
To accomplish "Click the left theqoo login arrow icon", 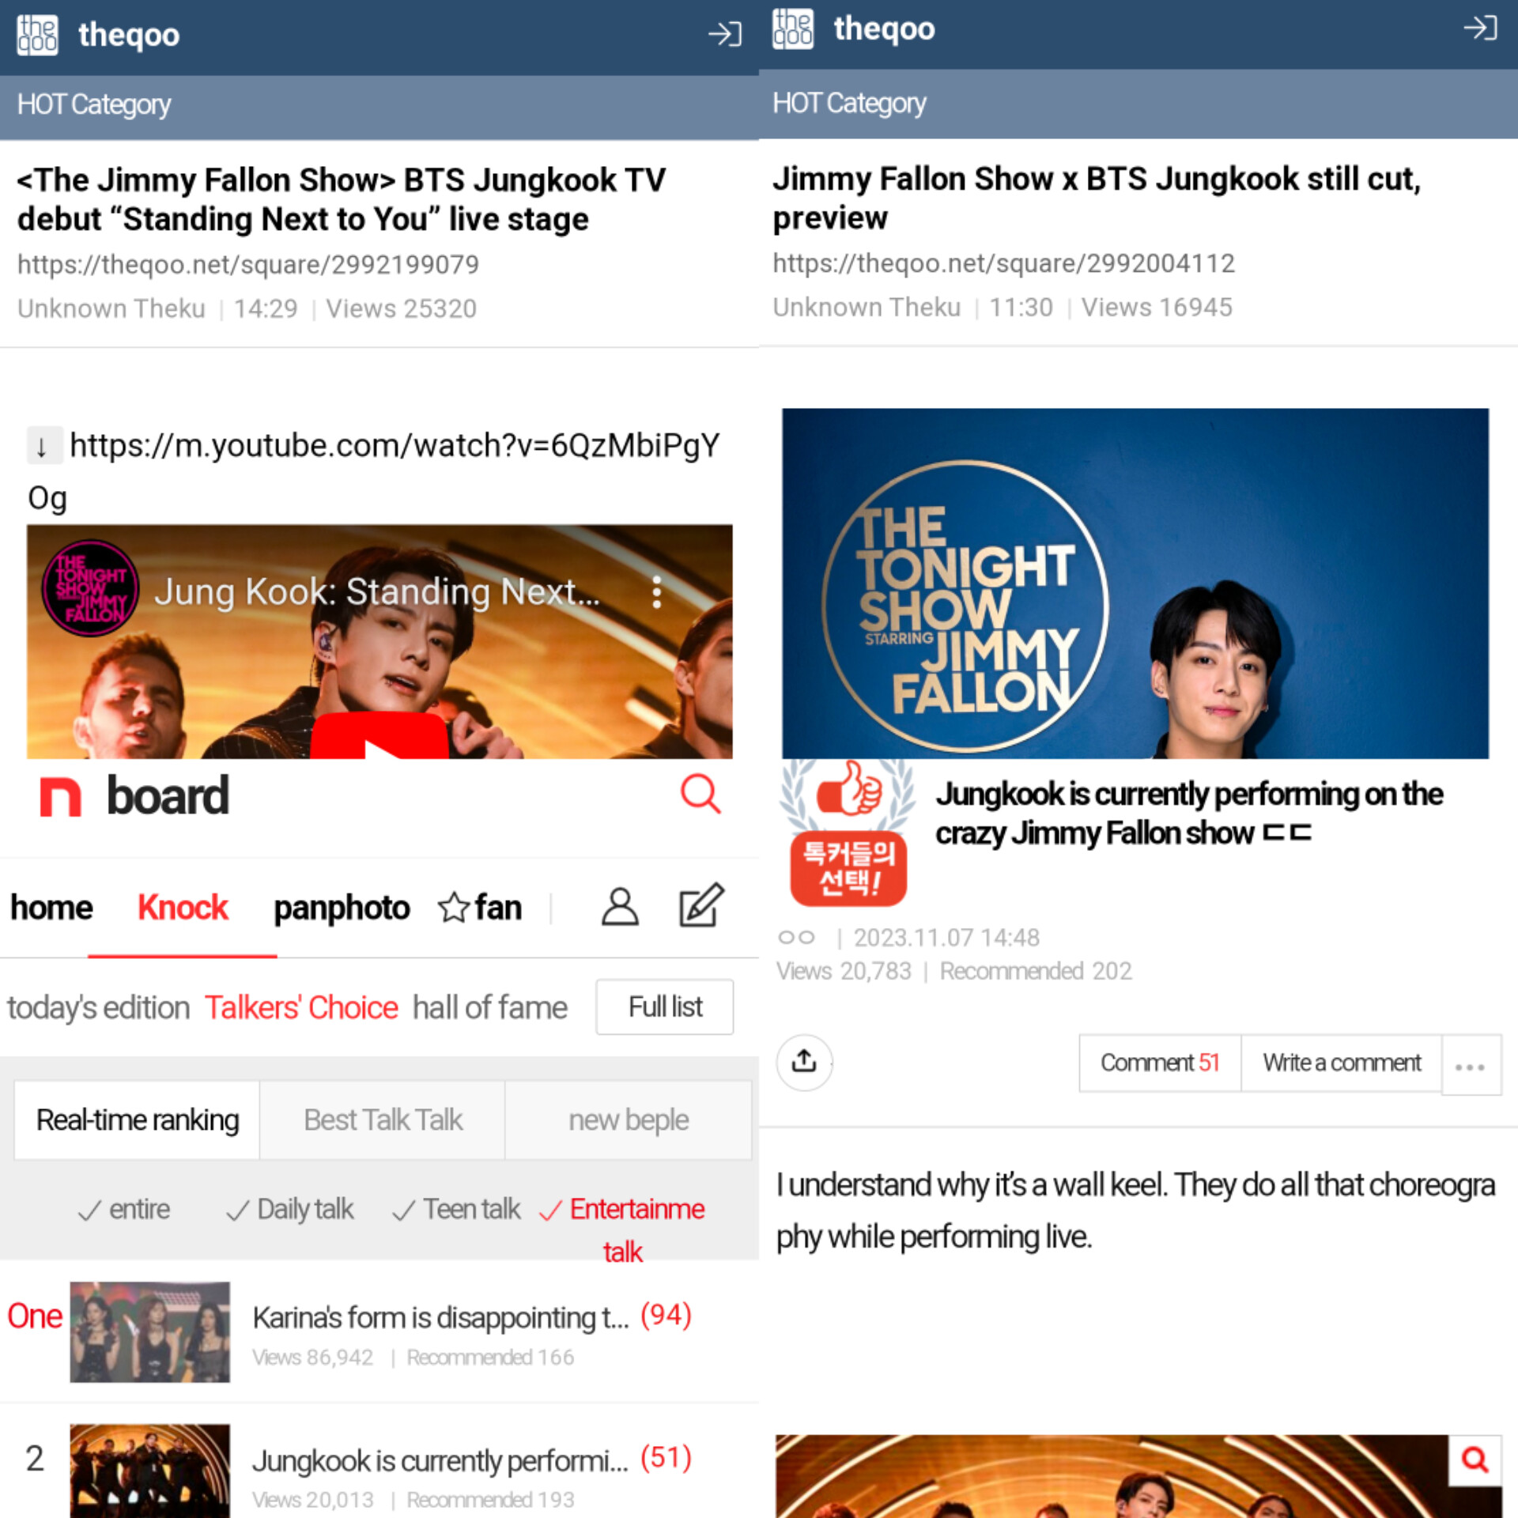I will click(724, 34).
